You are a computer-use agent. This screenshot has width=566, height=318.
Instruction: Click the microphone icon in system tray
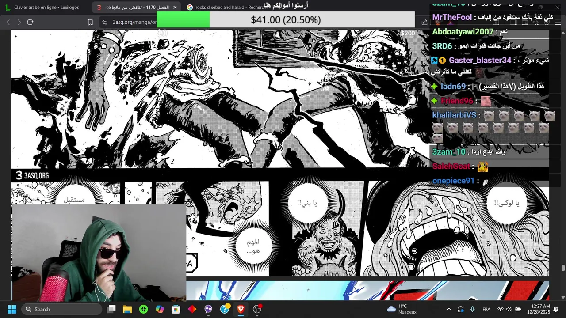tap(473, 309)
